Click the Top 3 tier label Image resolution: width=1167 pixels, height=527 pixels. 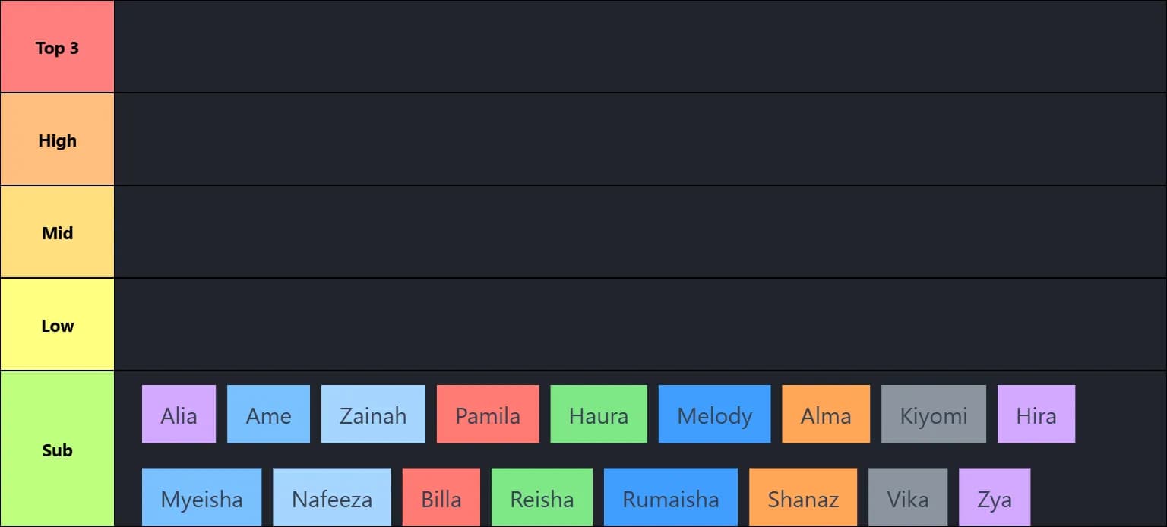click(57, 47)
